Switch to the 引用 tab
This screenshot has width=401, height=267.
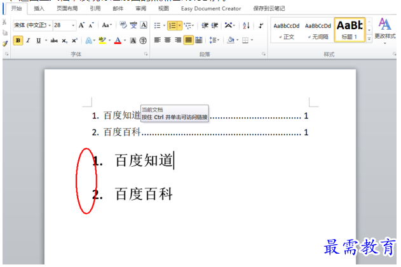pyautogui.click(x=95, y=8)
